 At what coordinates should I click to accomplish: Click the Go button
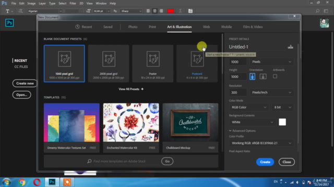pos(167,162)
